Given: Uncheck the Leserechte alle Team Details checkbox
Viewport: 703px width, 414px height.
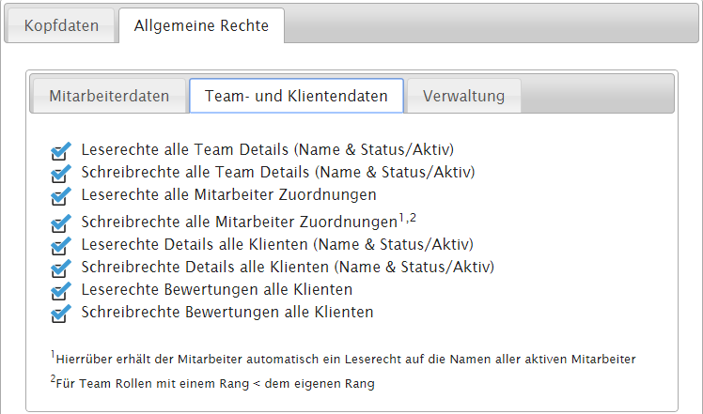Looking at the screenshot, I should coord(60,151).
